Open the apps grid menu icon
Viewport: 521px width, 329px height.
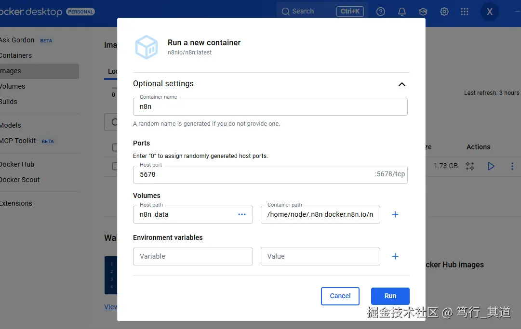click(465, 12)
